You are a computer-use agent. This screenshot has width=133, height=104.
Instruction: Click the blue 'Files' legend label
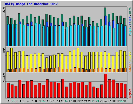tap(130, 21)
